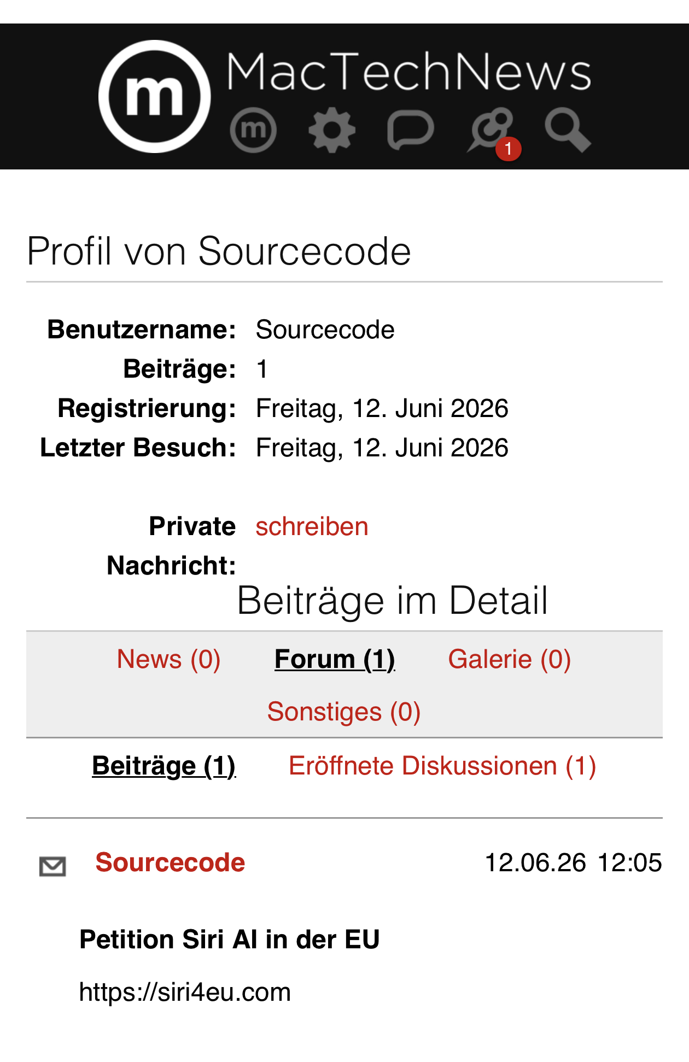Open the single speech bubble icon
689x1062 pixels.
pos(411,130)
